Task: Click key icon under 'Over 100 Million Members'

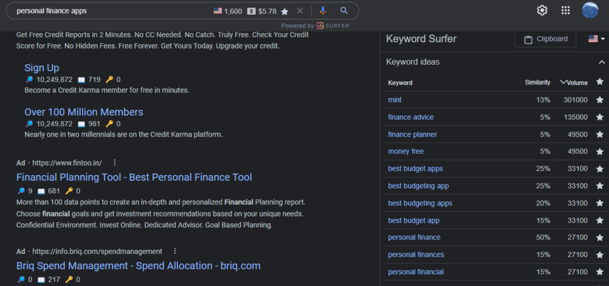Action: coord(109,124)
